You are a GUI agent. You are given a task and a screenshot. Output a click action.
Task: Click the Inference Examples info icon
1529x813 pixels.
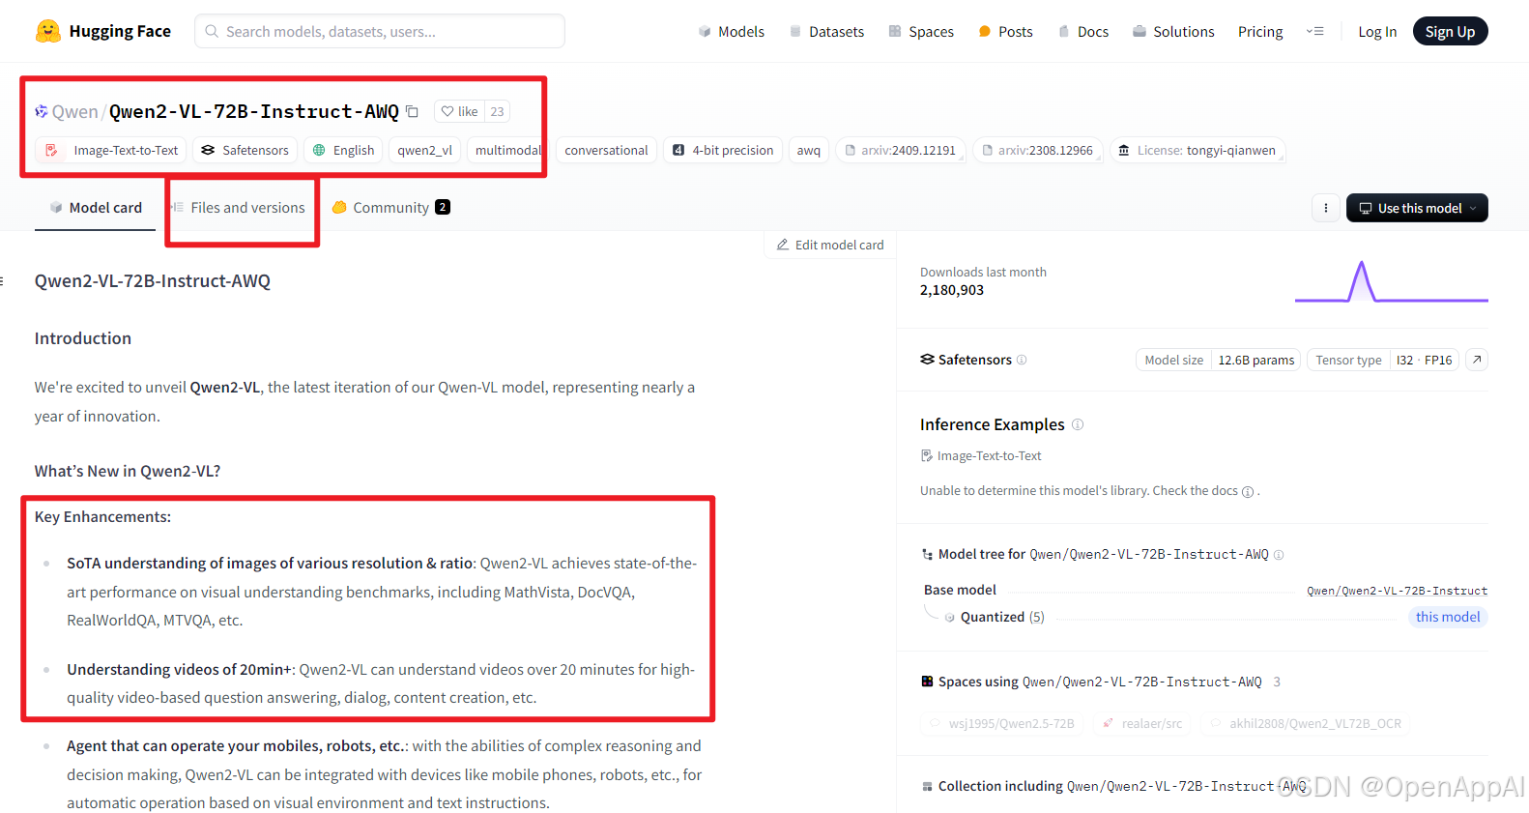1078,424
